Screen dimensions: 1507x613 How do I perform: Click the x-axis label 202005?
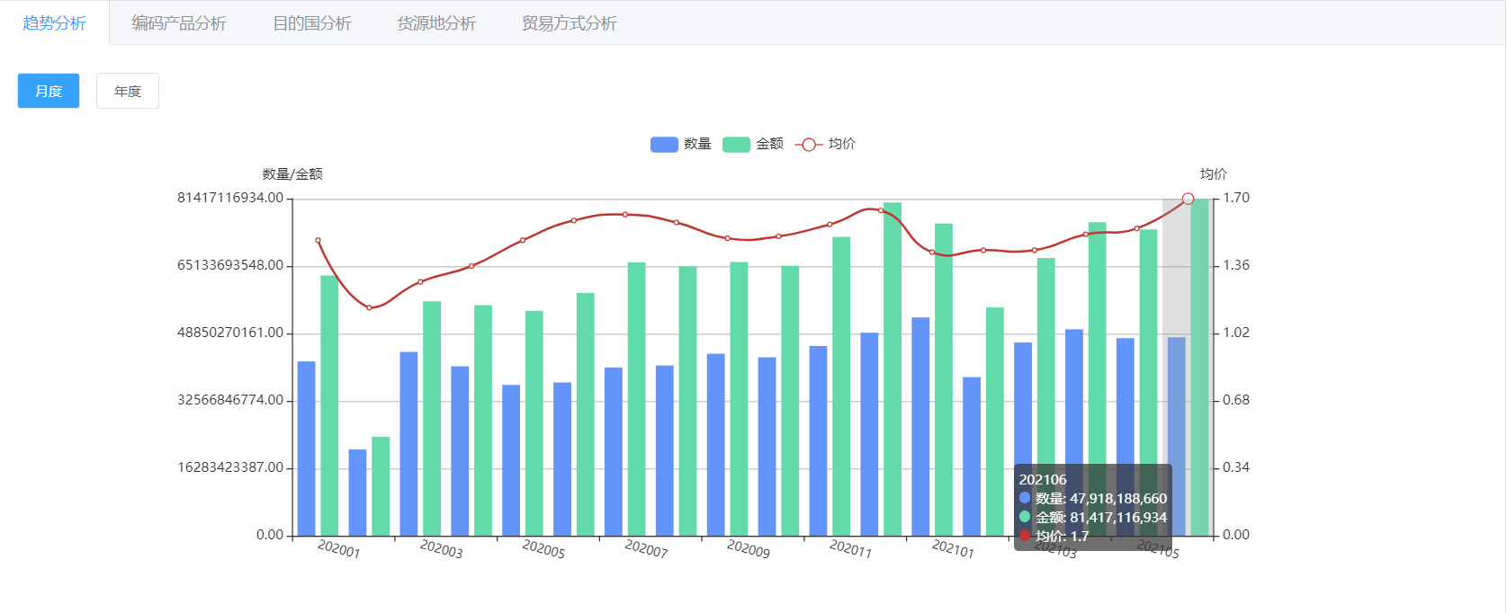click(x=544, y=548)
